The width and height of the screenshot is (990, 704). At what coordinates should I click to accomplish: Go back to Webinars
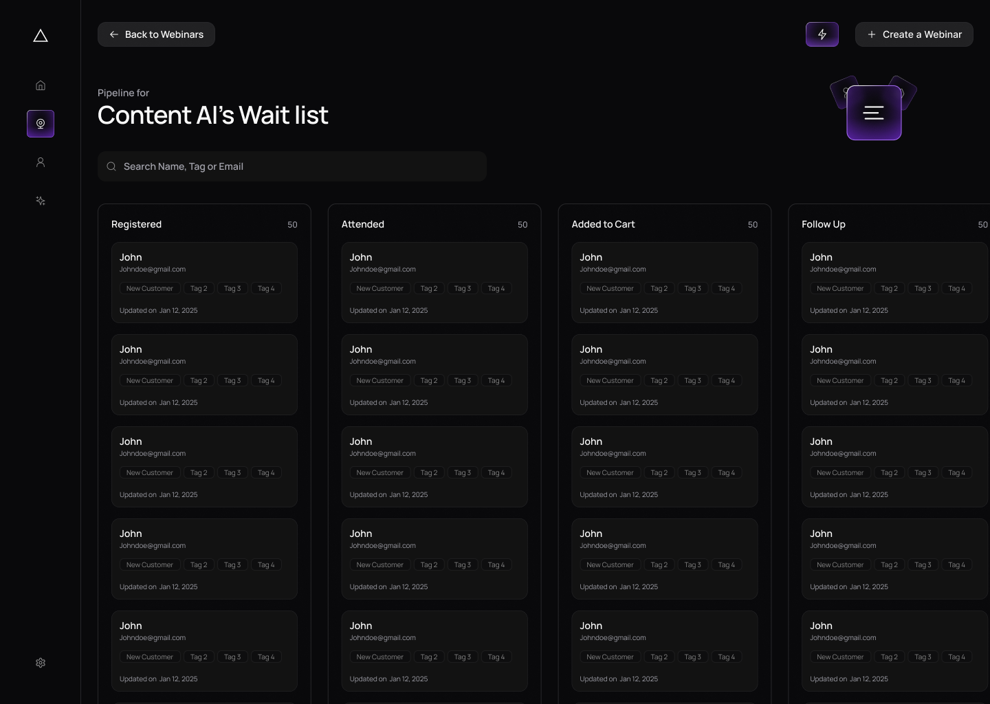[156, 34]
